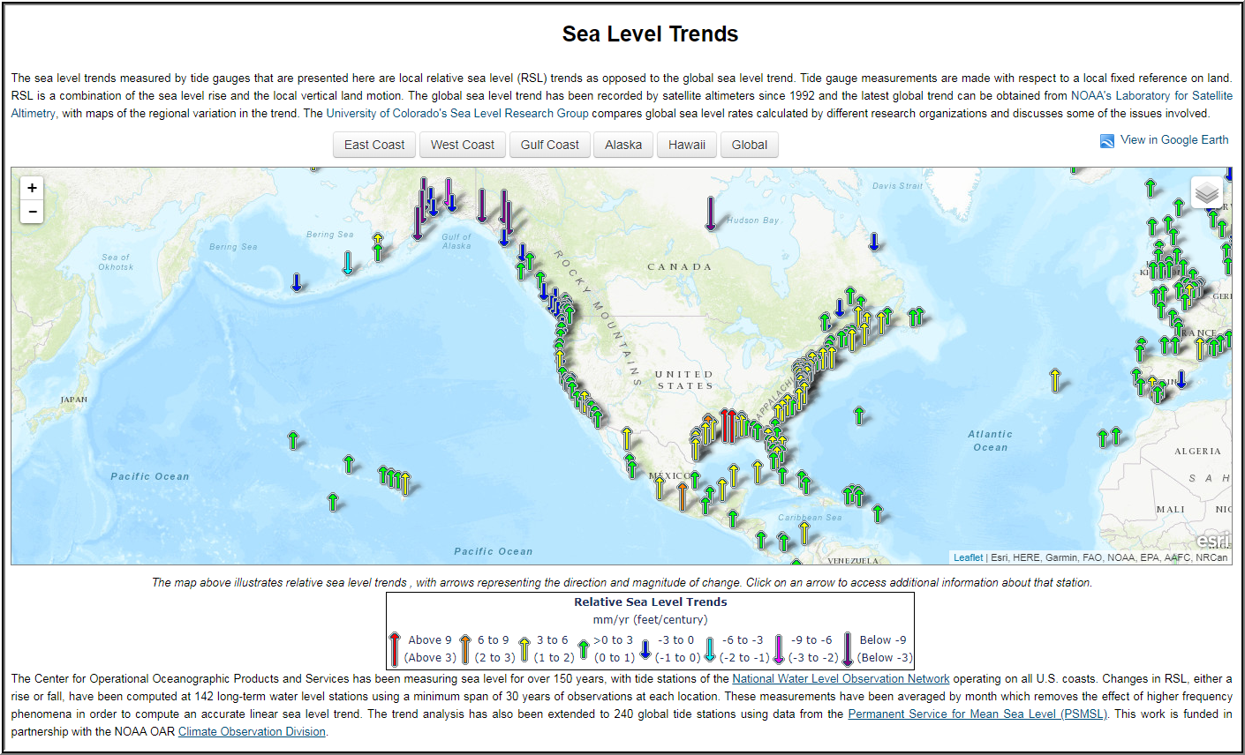Viewport: 1245px width, 755px height.
Task: Click the zoom out minus icon
Action: coord(32,212)
